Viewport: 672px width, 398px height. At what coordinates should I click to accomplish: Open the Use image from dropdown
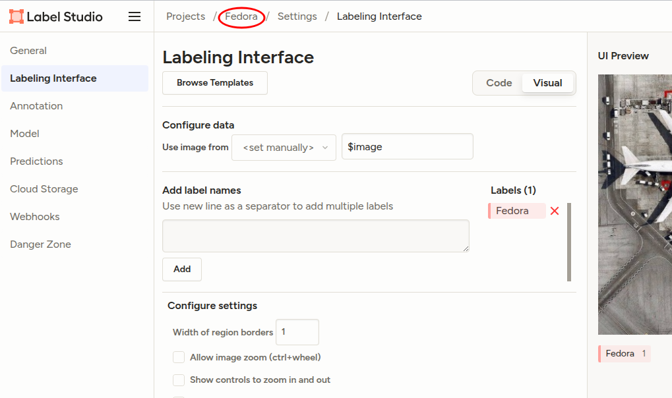(x=284, y=148)
